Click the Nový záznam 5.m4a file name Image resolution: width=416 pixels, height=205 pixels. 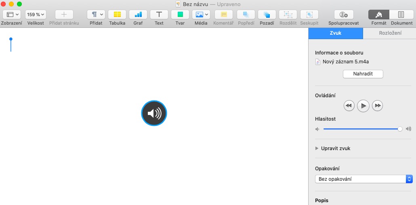[346, 62]
